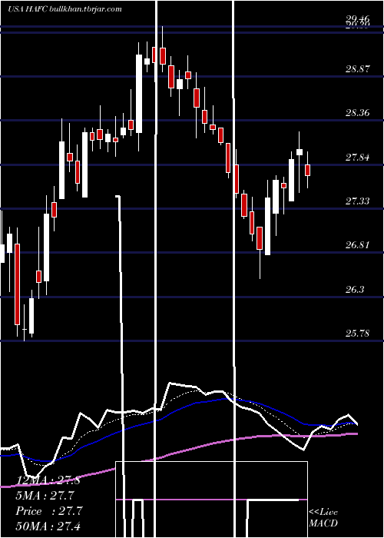Click the 26.81 price axis label
This screenshot has width=384, height=538.
358,245
